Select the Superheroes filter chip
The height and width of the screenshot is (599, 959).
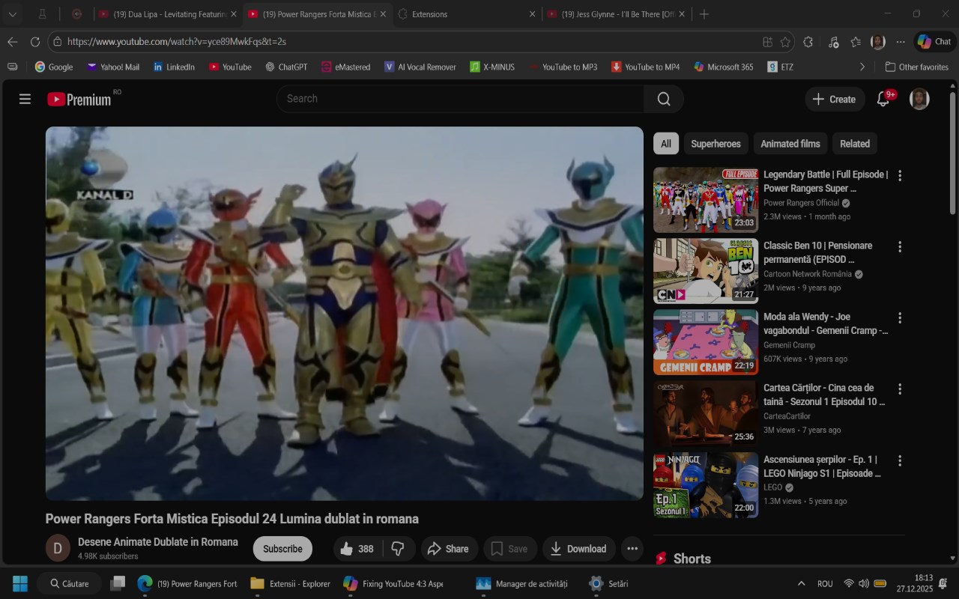click(716, 144)
